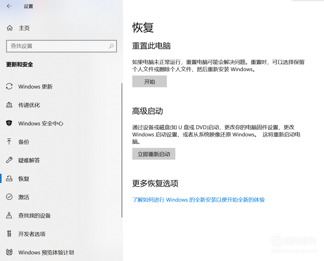The image size is (324, 261).
Task: Go to 开发者选项
Action: pos(32,234)
